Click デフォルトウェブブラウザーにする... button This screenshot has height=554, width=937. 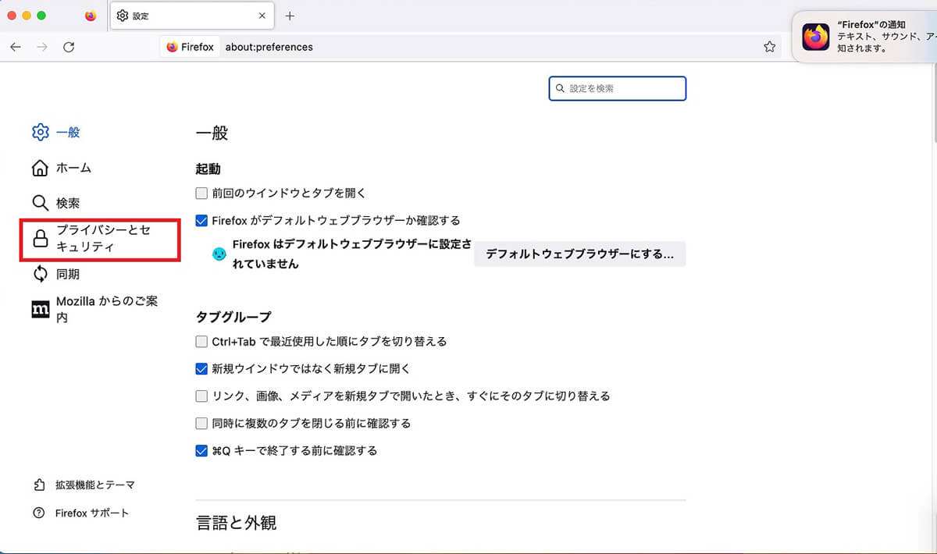click(579, 254)
